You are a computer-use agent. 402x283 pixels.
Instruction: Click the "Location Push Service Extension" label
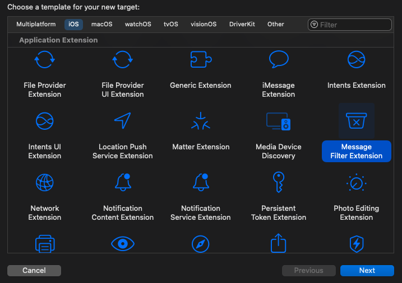pos(123,152)
